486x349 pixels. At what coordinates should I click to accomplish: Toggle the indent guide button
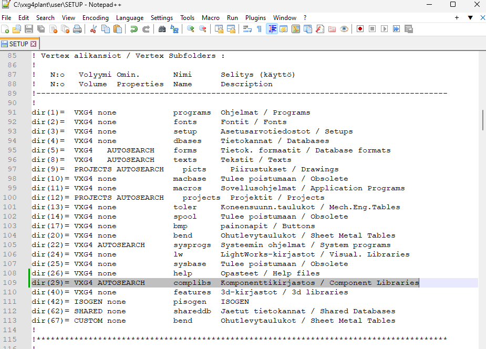[x=272, y=29]
